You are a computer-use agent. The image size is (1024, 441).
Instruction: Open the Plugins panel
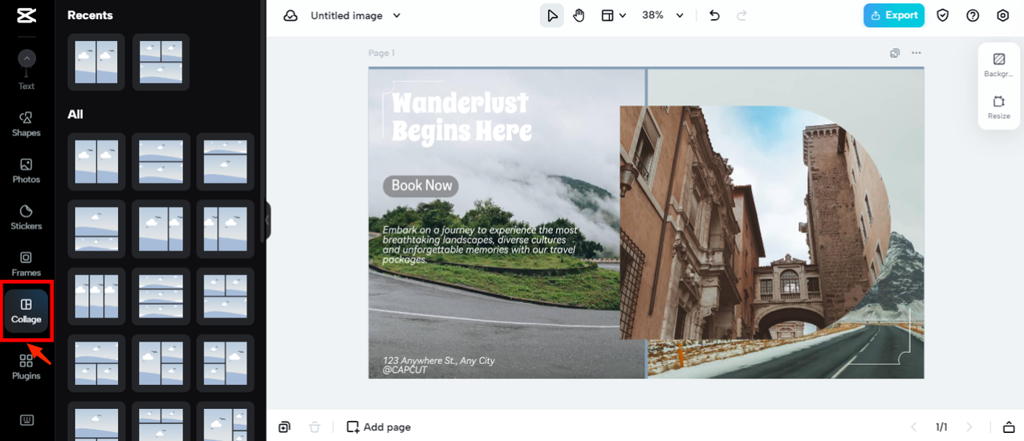(26, 366)
